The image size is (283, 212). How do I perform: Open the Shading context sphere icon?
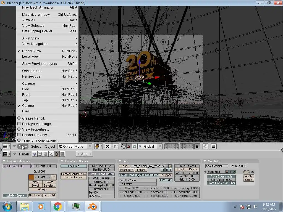[46, 154]
